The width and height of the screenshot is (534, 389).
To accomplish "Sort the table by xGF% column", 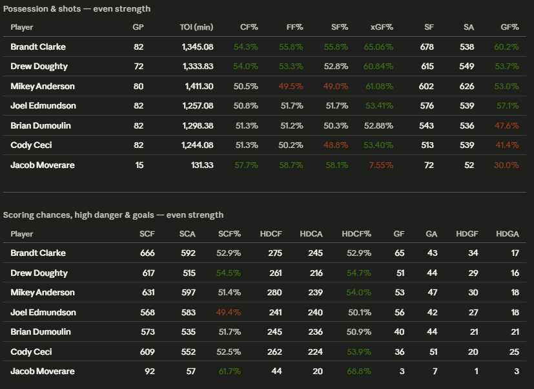I will pyautogui.click(x=382, y=27).
